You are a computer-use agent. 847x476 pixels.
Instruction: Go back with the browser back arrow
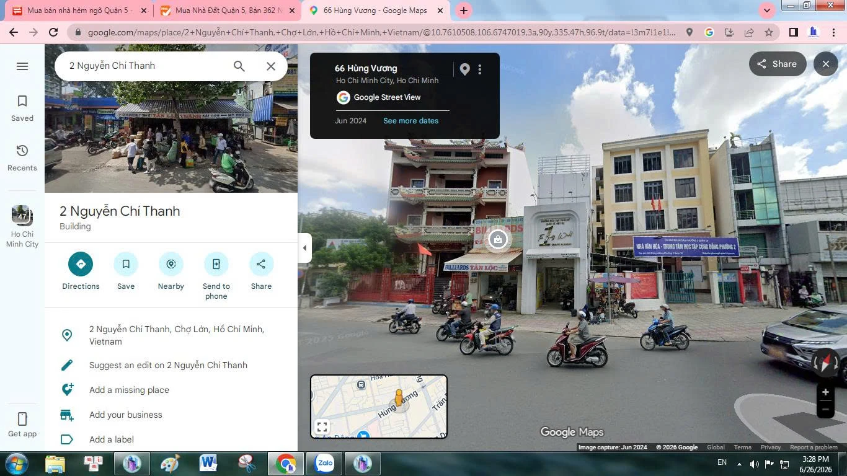pyautogui.click(x=14, y=32)
